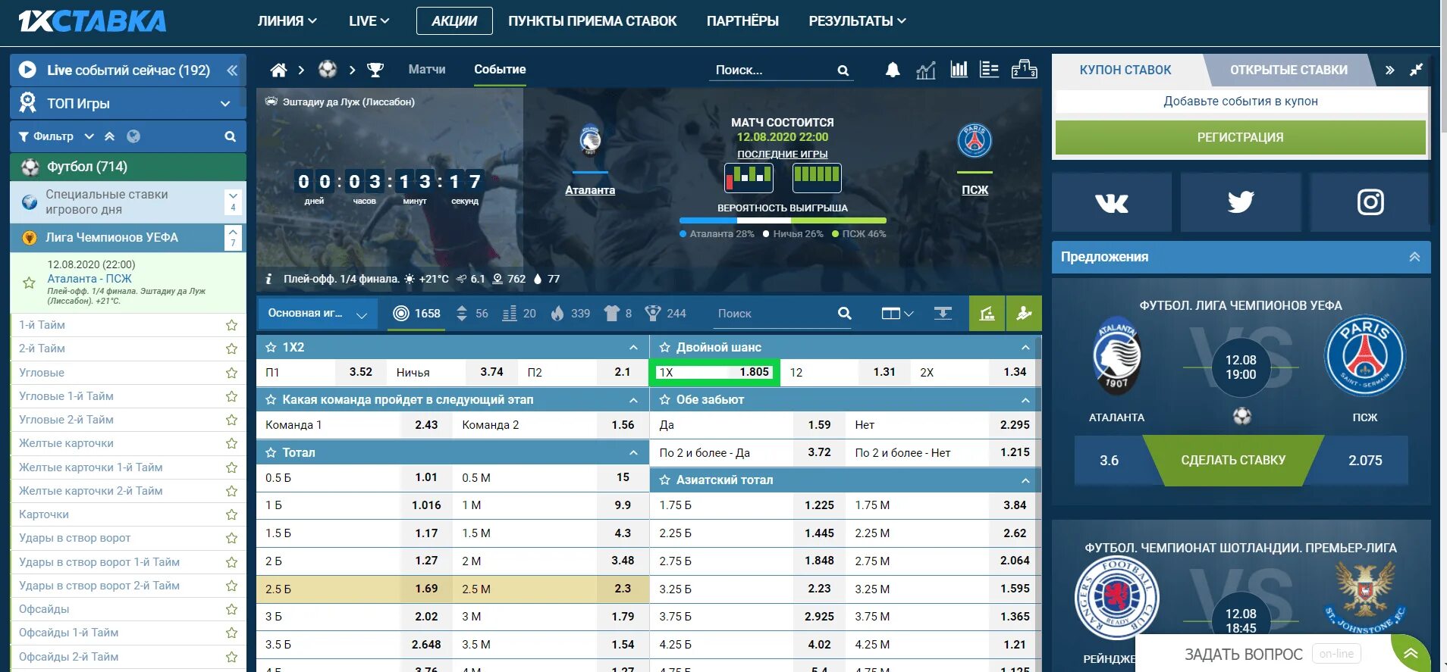
Task: Open the РЕЗУЛЬТАТЫ dropdown menu
Action: (x=857, y=21)
